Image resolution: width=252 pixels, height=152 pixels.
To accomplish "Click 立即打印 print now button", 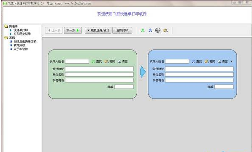I will point(122,30).
